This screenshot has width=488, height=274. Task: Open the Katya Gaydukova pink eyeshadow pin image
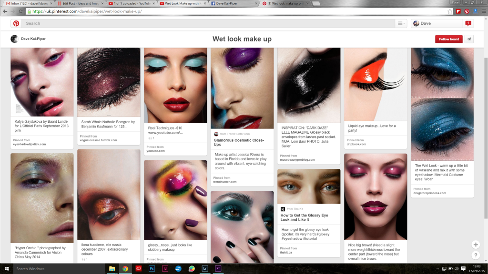[42, 82]
